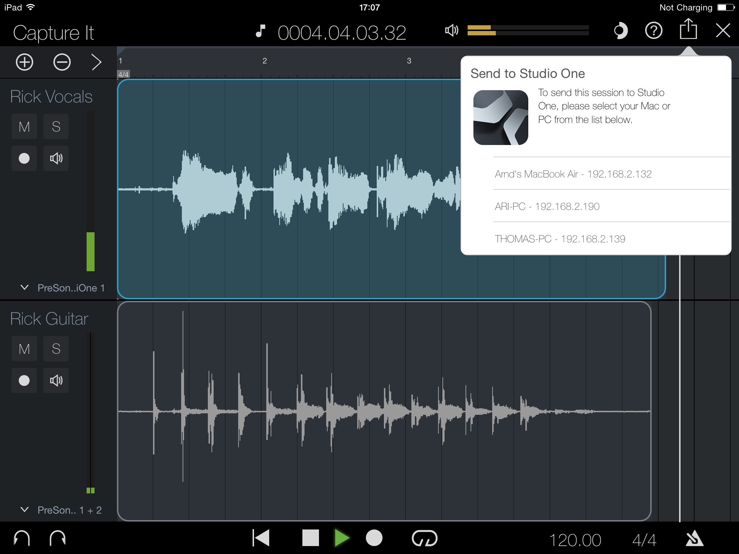Start playback with the green play button
This screenshot has height=554, width=739.
click(x=341, y=538)
